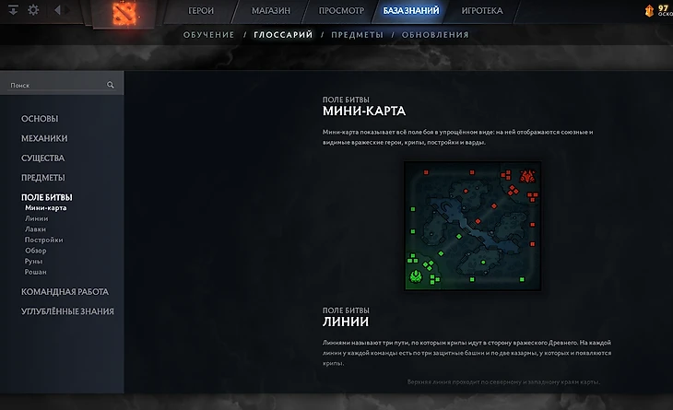Click the red Dire ancient on minimap
Screen dimensions: 673x410
(527, 176)
